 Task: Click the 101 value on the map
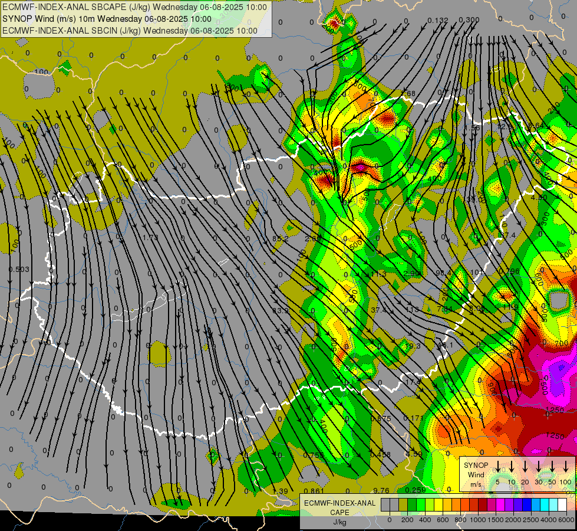[477, 272]
